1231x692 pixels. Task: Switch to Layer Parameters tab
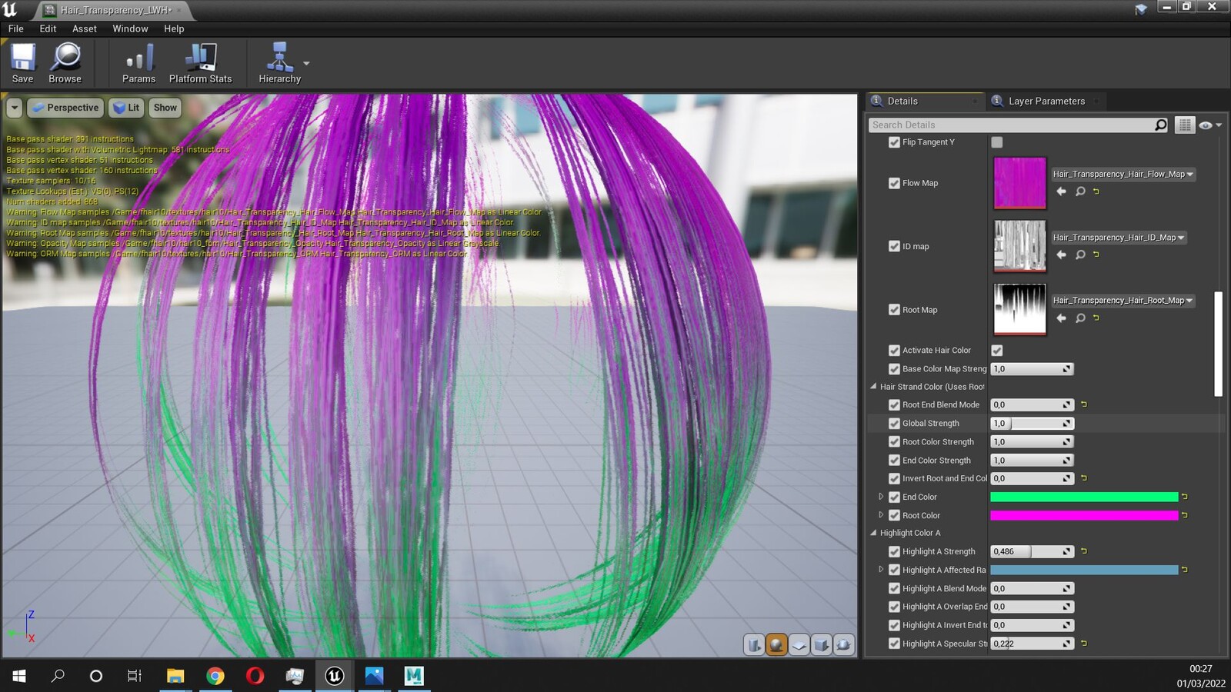click(1046, 101)
